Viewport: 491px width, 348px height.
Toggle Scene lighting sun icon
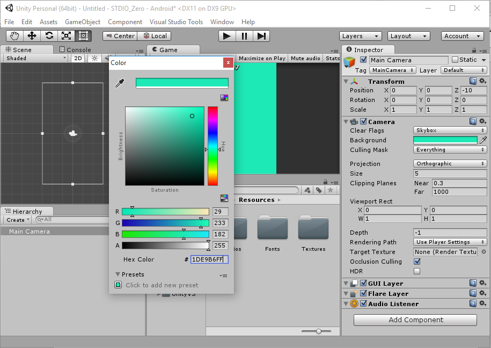point(94,59)
